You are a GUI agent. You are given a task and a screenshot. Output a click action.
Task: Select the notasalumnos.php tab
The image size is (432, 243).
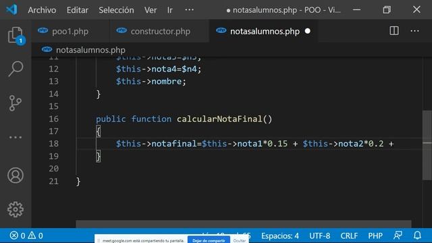coord(264,31)
